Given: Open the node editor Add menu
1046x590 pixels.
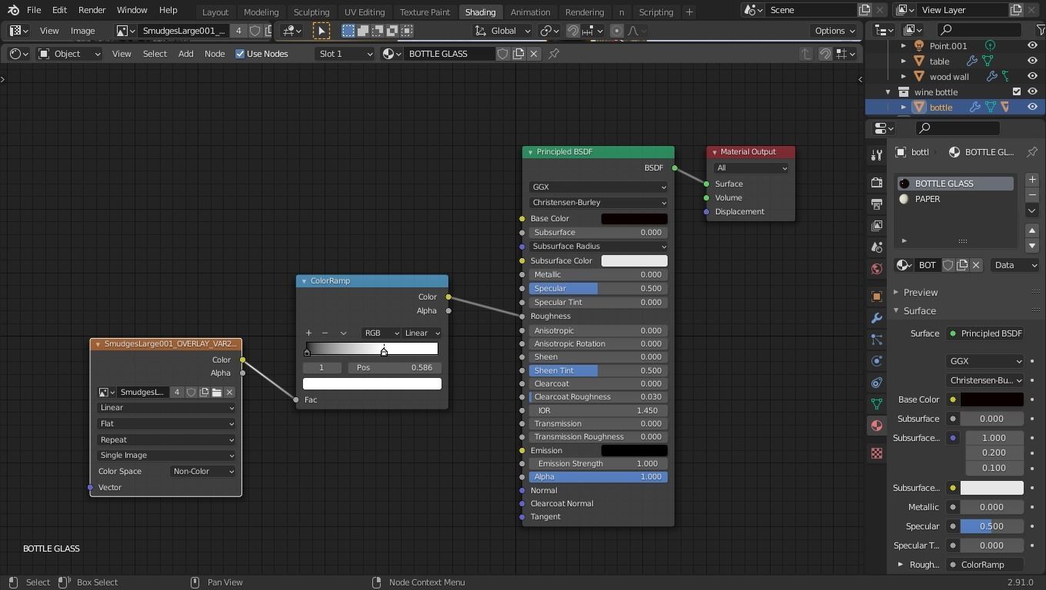Looking at the screenshot, I should pyautogui.click(x=186, y=54).
